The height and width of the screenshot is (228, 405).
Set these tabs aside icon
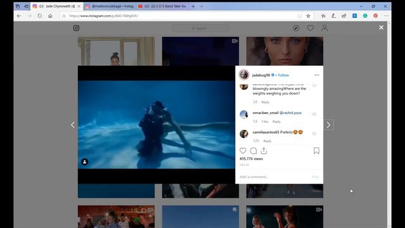(x=26, y=6)
